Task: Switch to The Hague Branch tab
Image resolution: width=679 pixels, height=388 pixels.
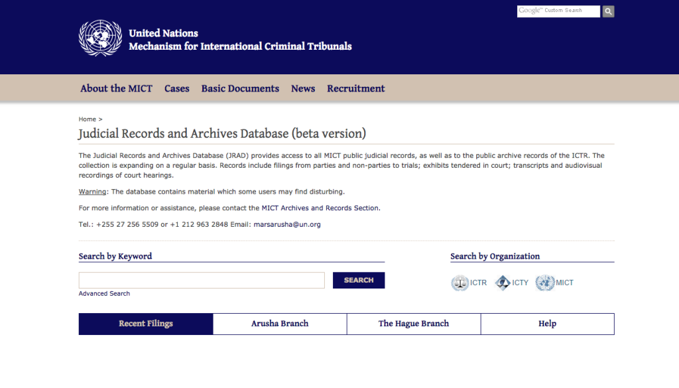Action: click(x=414, y=324)
